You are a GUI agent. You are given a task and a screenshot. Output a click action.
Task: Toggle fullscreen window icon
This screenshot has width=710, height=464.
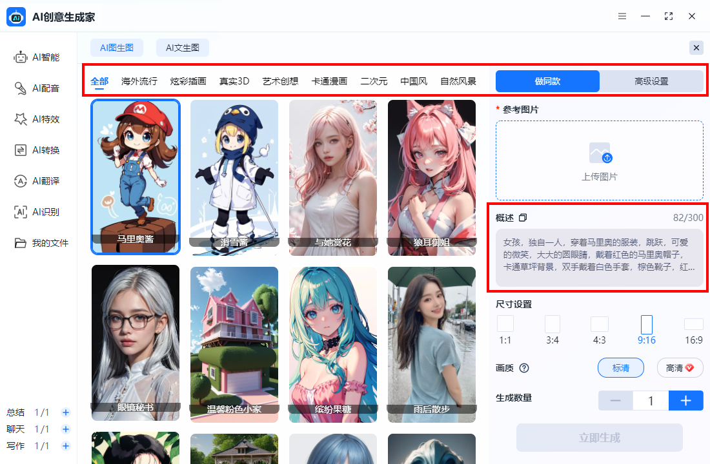point(668,16)
